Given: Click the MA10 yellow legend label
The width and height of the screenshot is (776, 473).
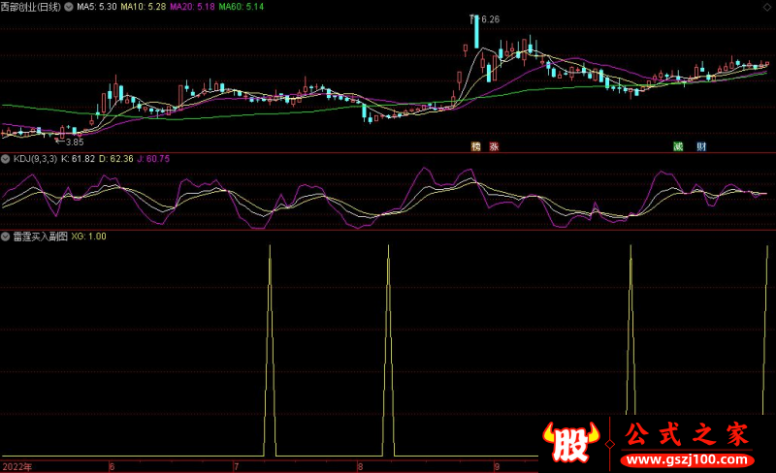Looking at the screenshot, I should coord(142,7).
